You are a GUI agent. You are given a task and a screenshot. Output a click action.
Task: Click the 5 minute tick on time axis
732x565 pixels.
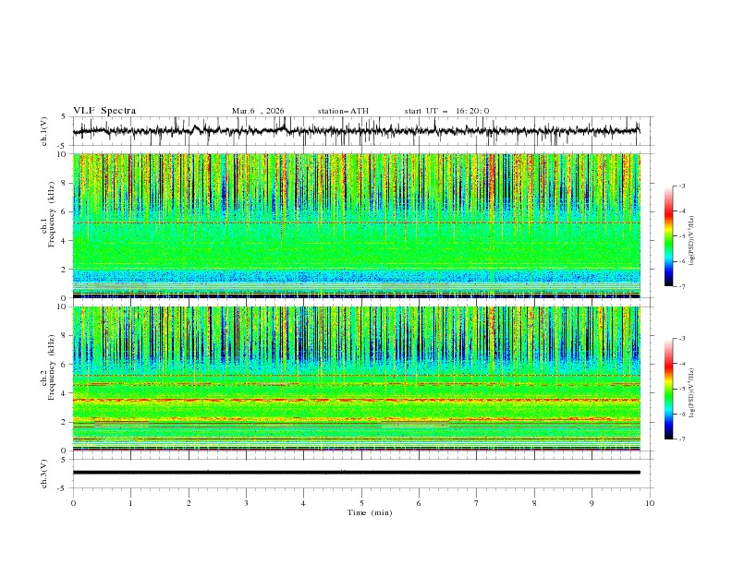[x=361, y=502]
